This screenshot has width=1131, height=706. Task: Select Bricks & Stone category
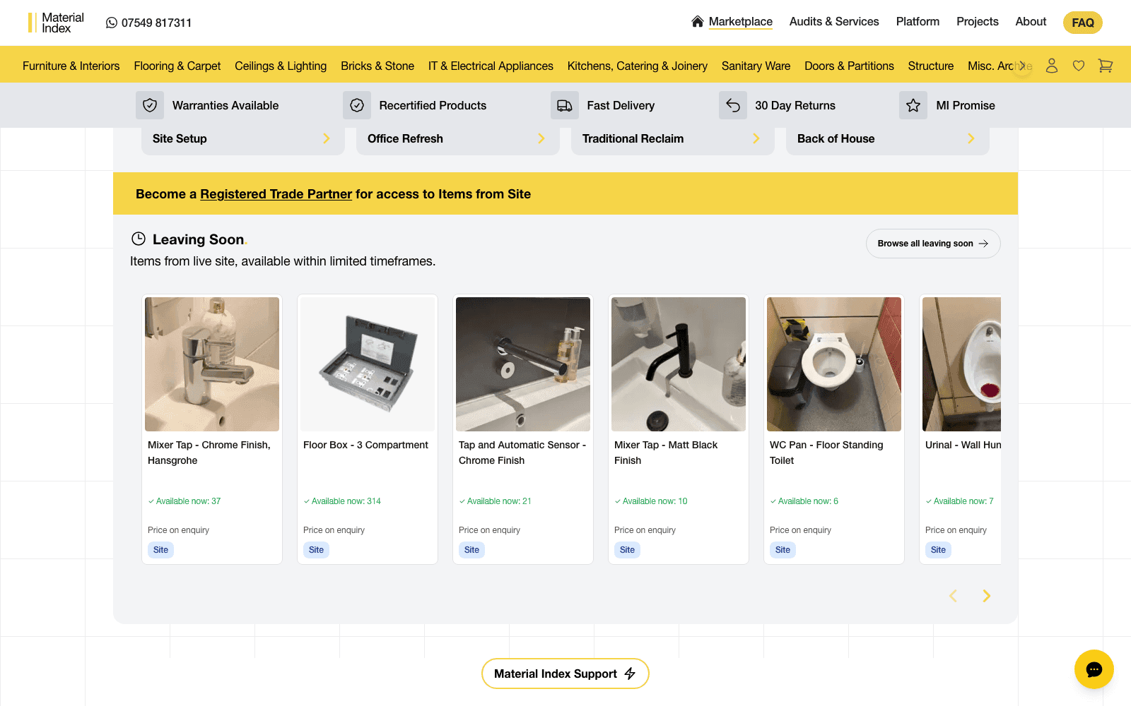click(x=377, y=66)
